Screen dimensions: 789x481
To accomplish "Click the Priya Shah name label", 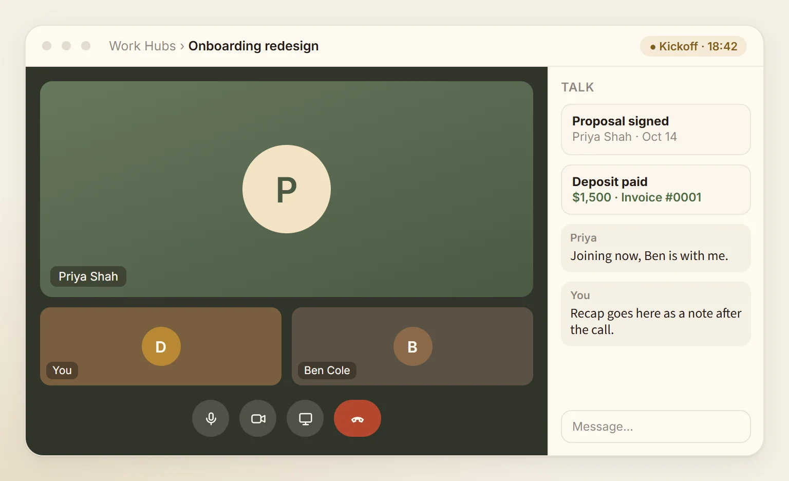I will click(x=88, y=276).
